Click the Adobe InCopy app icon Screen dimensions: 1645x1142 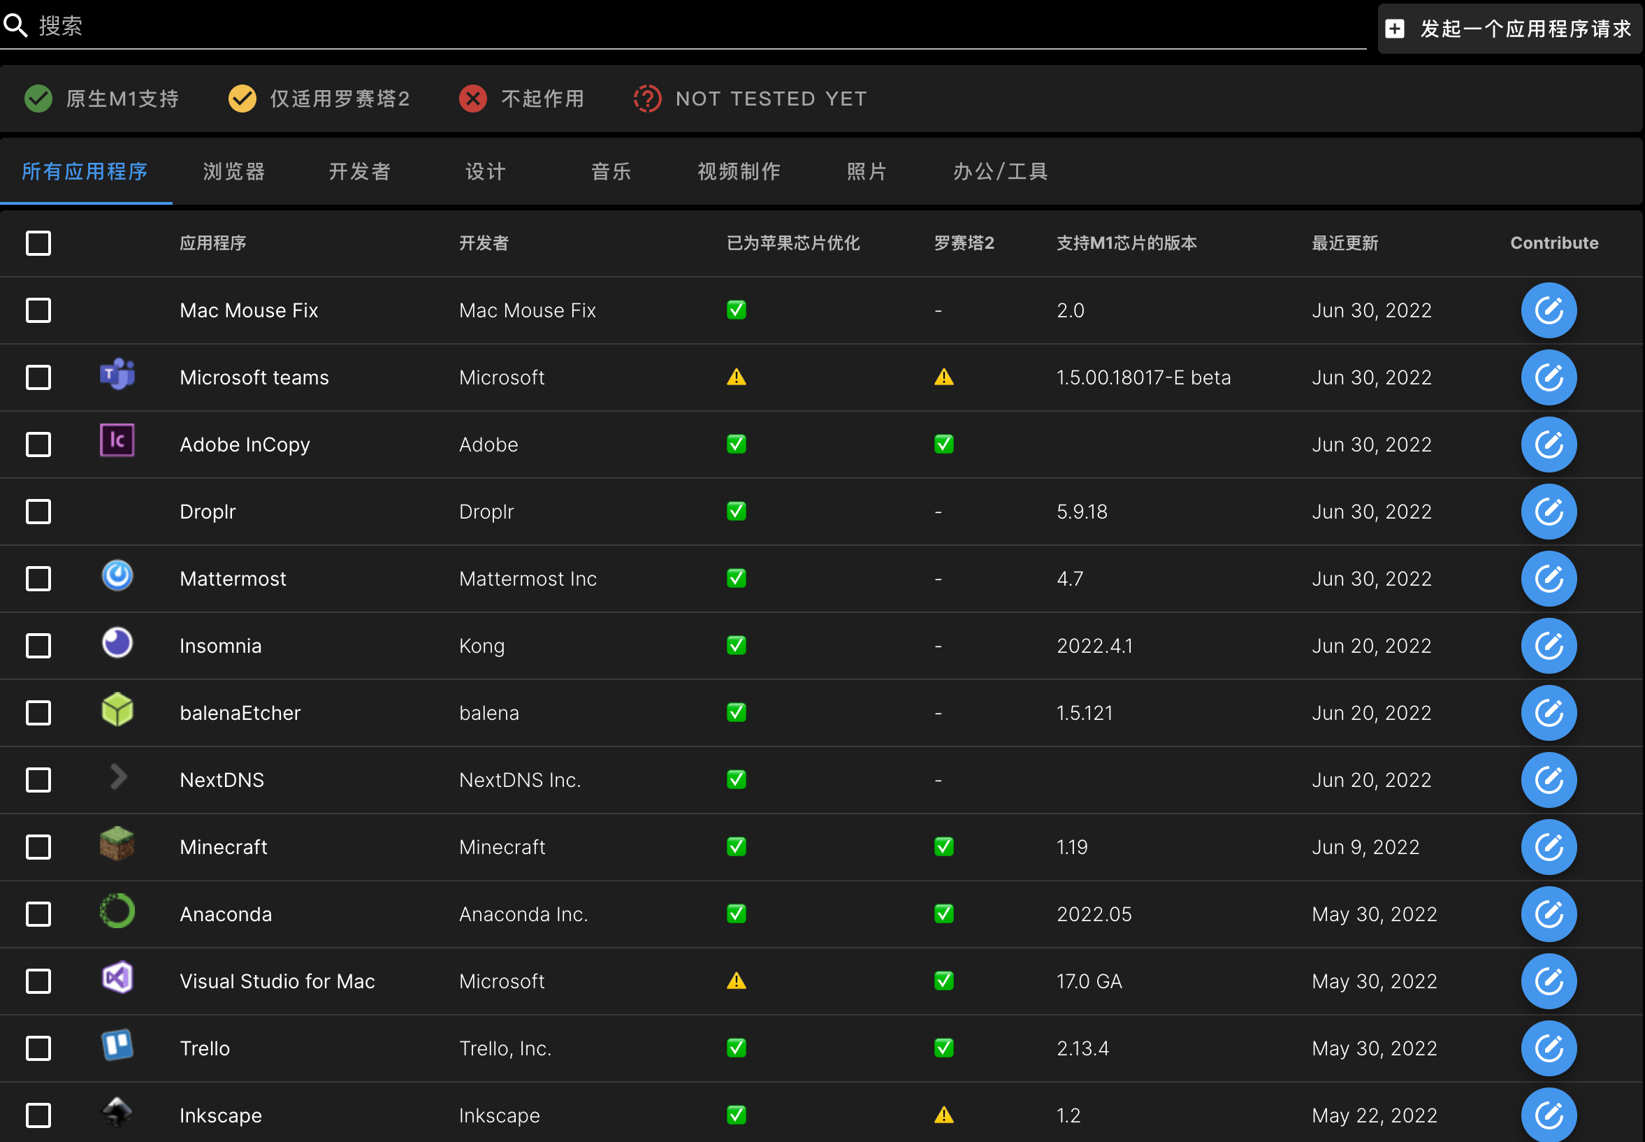click(117, 440)
